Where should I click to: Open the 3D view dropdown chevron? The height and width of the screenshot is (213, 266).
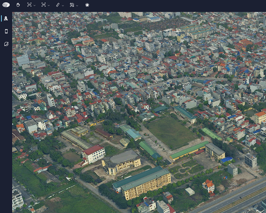tap(49, 5)
